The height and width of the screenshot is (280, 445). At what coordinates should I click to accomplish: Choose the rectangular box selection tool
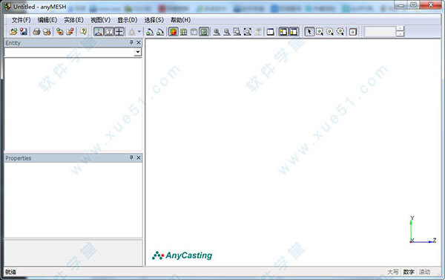click(x=320, y=31)
